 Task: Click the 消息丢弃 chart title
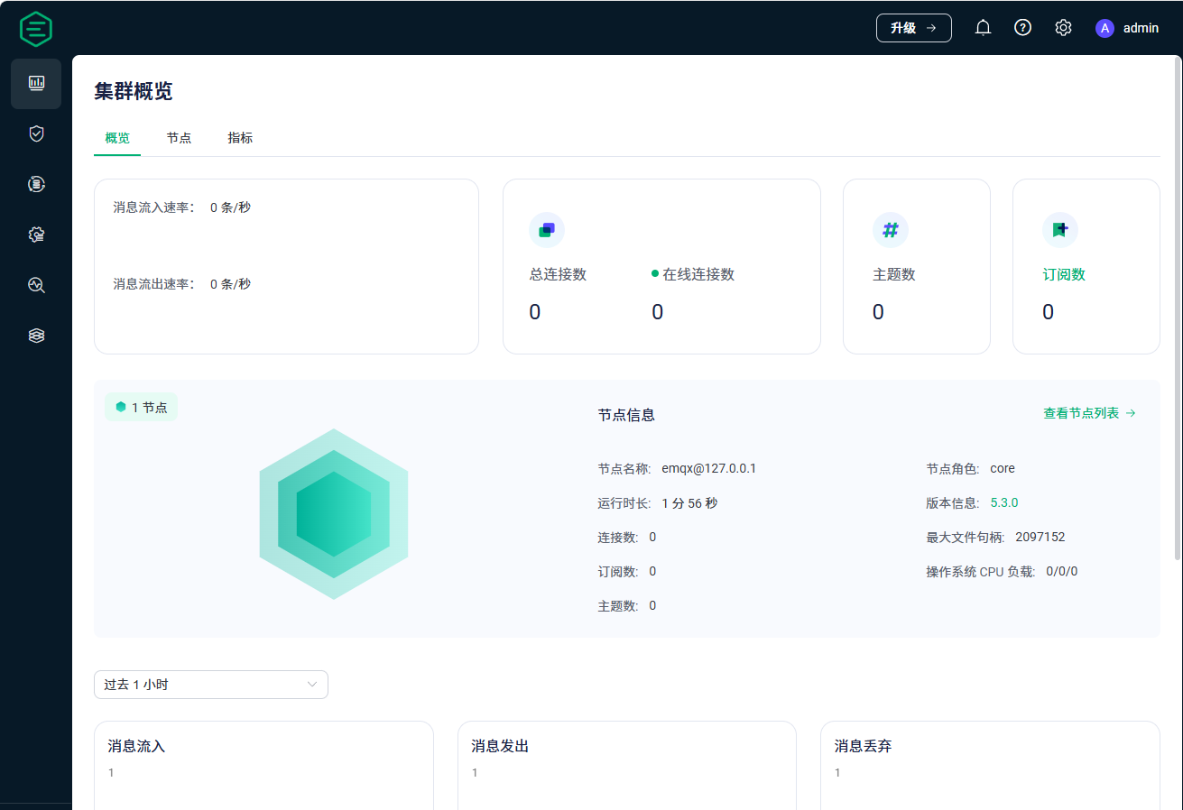(863, 747)
